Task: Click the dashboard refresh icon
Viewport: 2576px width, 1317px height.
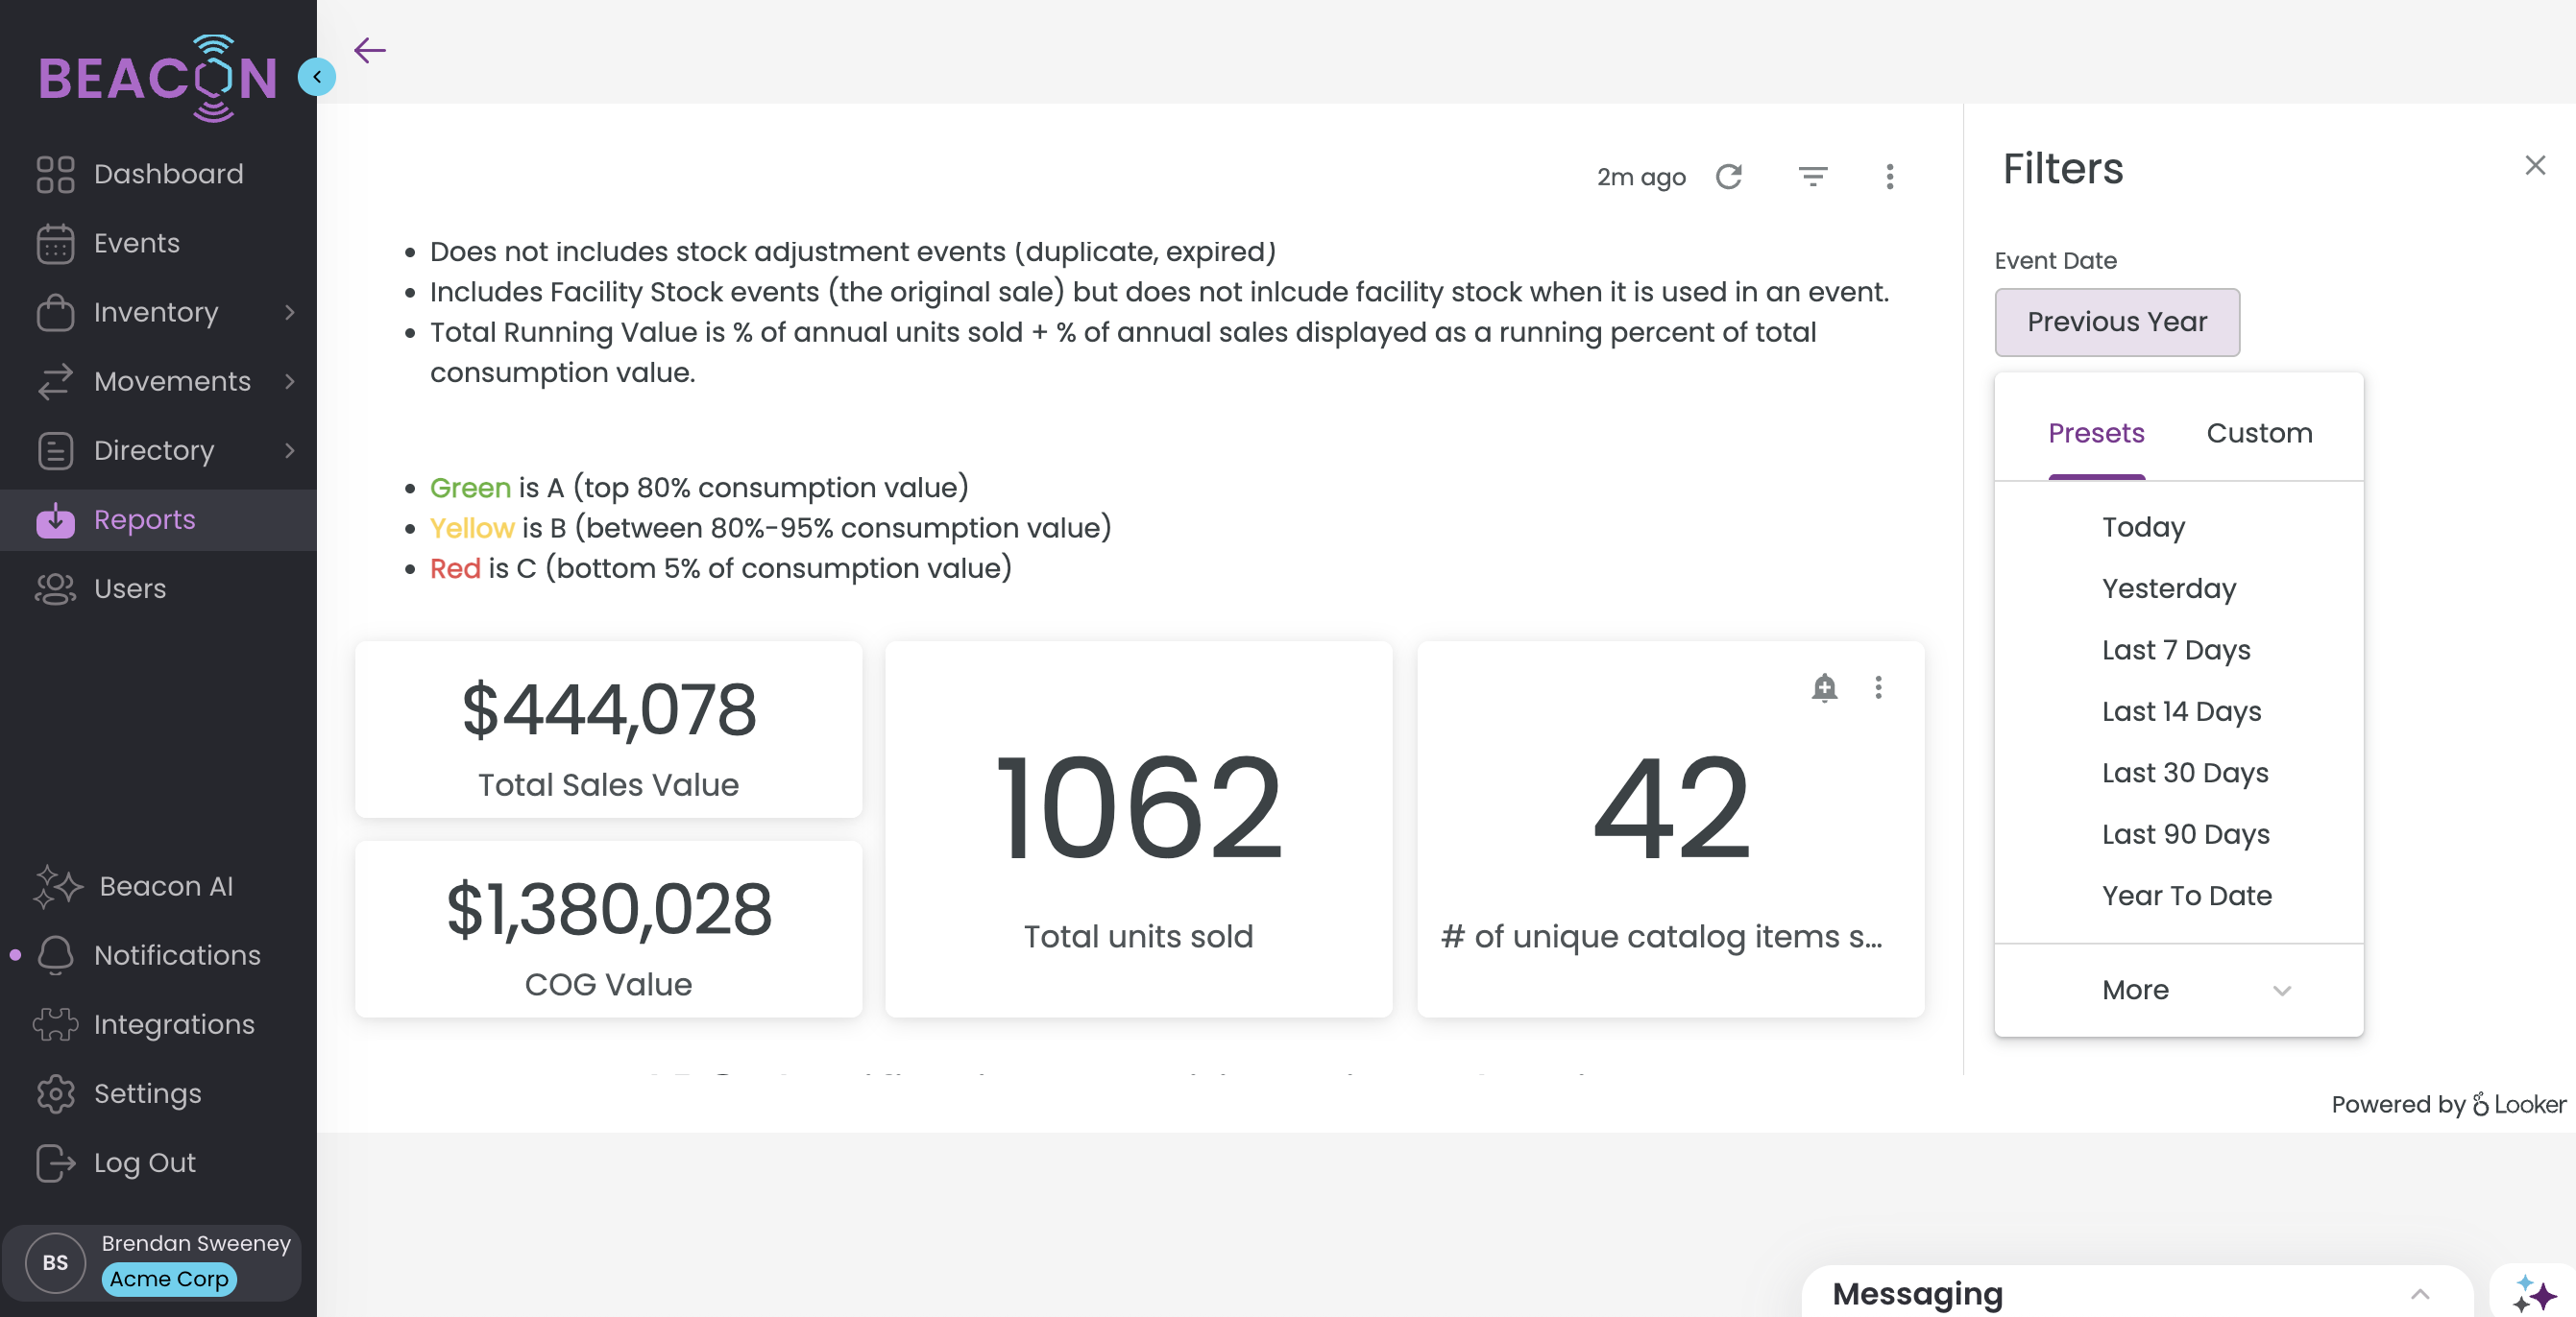Action: click(x=1729, y=177)
